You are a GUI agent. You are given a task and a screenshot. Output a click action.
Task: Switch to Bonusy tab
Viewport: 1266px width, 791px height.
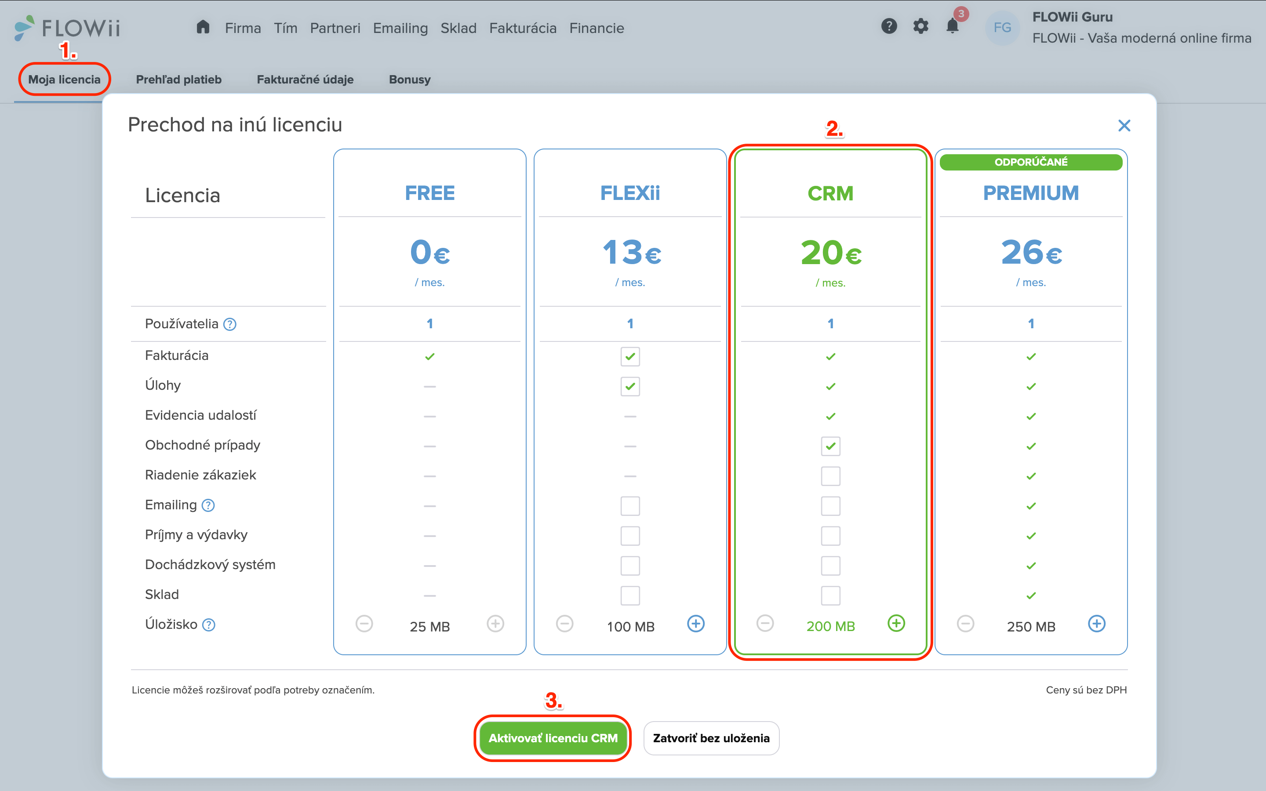click(x=410, y=80)
